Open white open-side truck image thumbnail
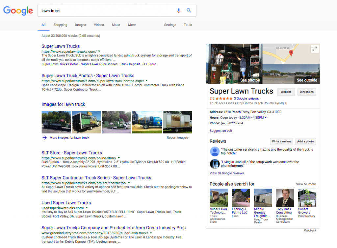337x248 pixels. click(177, 122)
